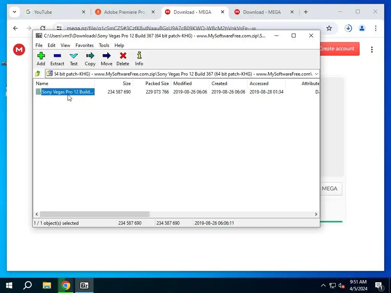Screen dimensions: 391x293
Task: Sort by the Modified column header
Action: pyautogui.click(x=190, y=84)
